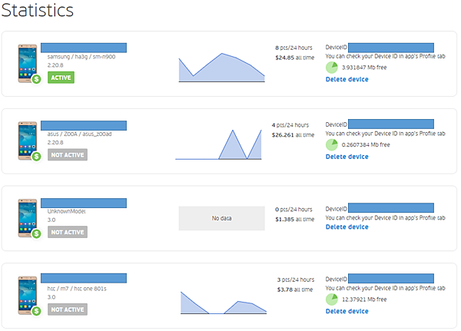This screenshot has height=331, width=461.
Task: Click the asus Z00A phone image
Action: 28,141
